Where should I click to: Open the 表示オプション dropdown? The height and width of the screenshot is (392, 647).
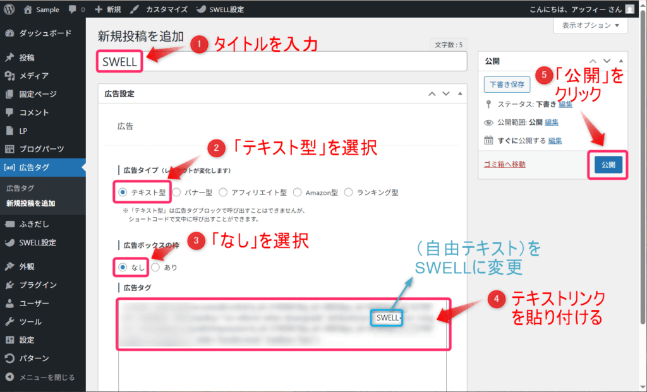point(591,25)
